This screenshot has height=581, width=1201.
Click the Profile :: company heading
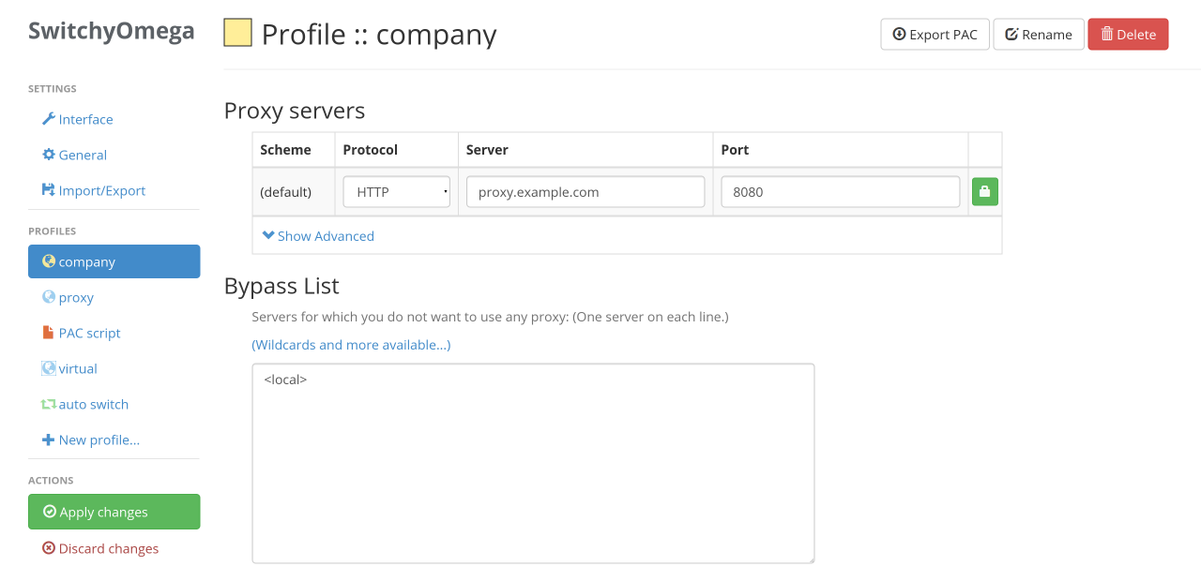tap(379, 35)
